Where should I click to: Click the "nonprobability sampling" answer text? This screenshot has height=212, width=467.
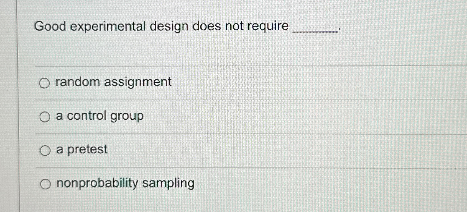point(125,183)
